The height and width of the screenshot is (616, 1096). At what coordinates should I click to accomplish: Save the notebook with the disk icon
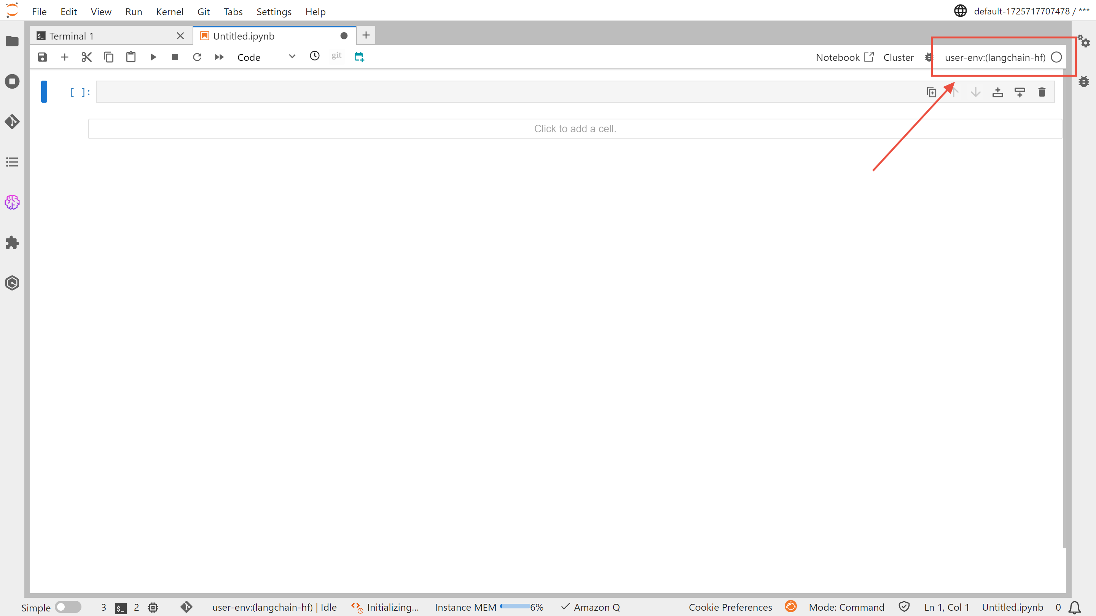pyautogui.click(x=43, y=57)
